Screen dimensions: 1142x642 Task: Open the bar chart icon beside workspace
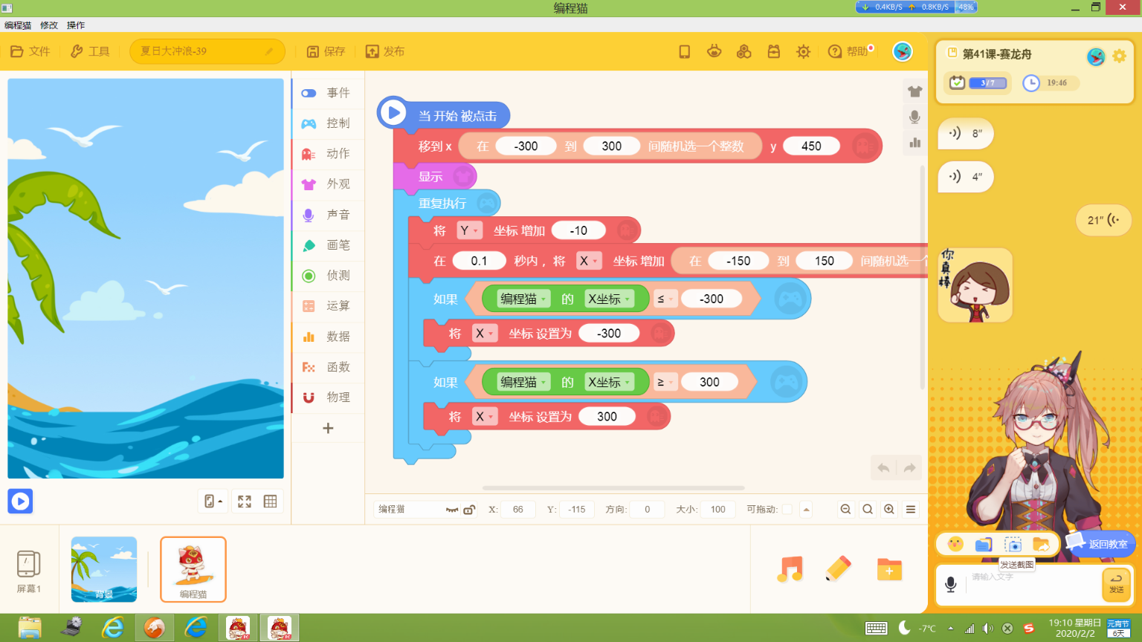pos(914,142)
